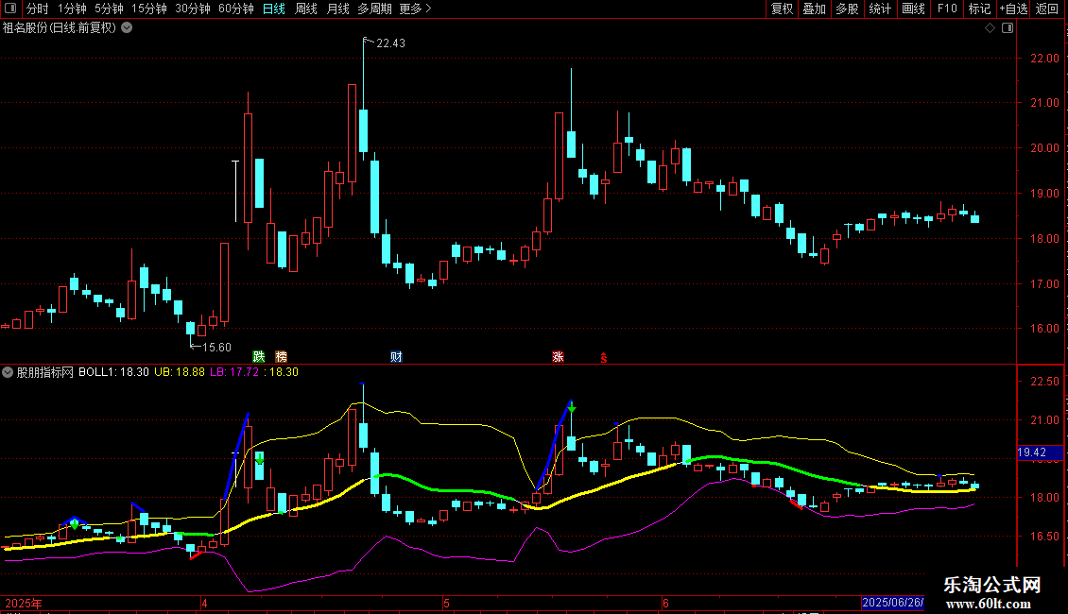Screen dimensions: 1068x614
Task: Click the red S marker icon
Action: [x=604, y=357]
